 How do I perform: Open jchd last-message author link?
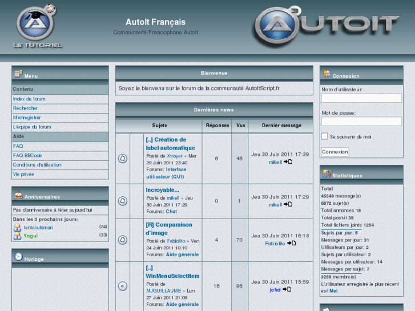click(275, 289)
